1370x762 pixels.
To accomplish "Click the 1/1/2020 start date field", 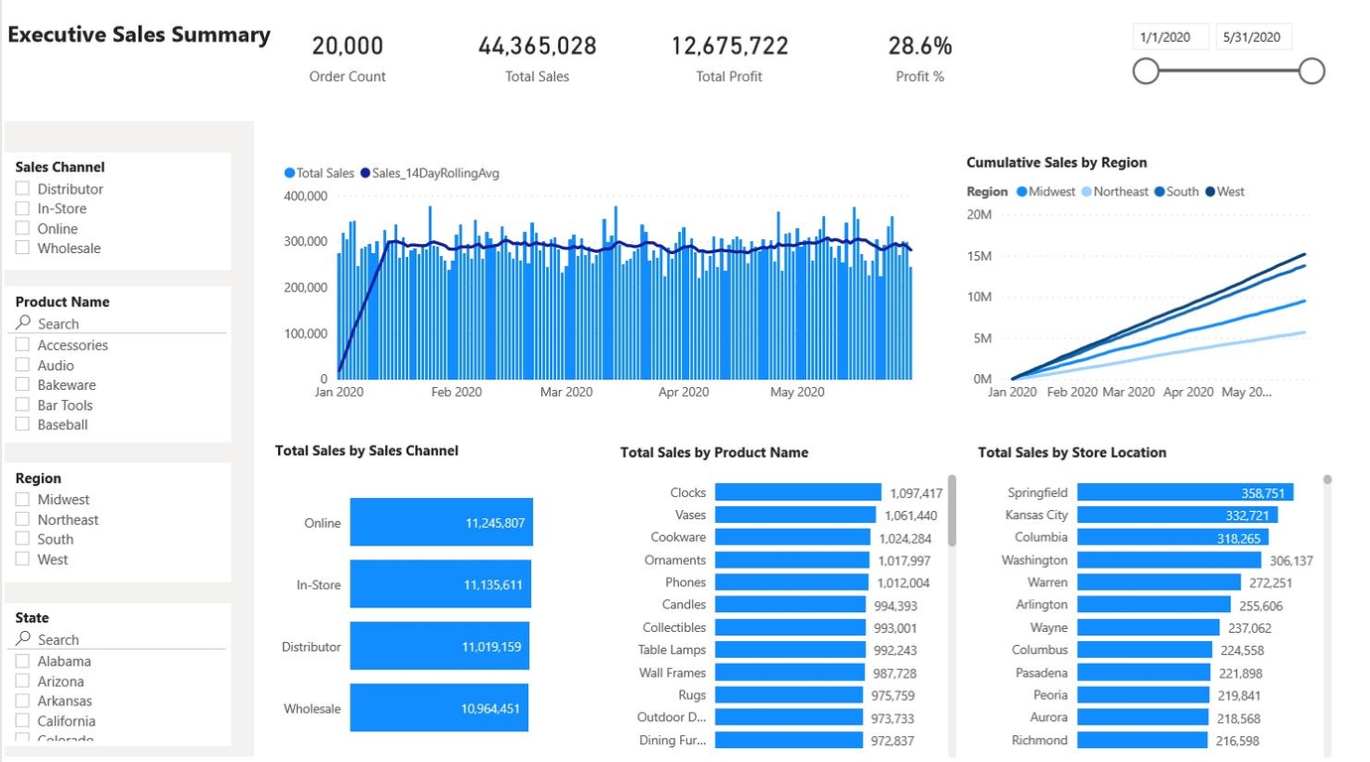I will click(1169, 36).
